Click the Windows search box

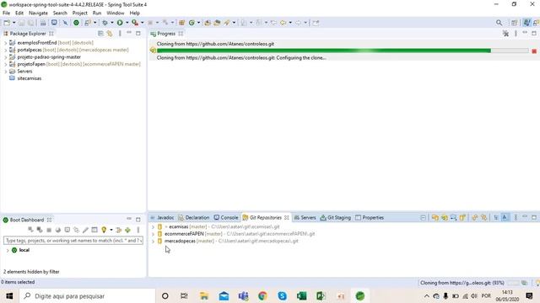click(88, 295)
